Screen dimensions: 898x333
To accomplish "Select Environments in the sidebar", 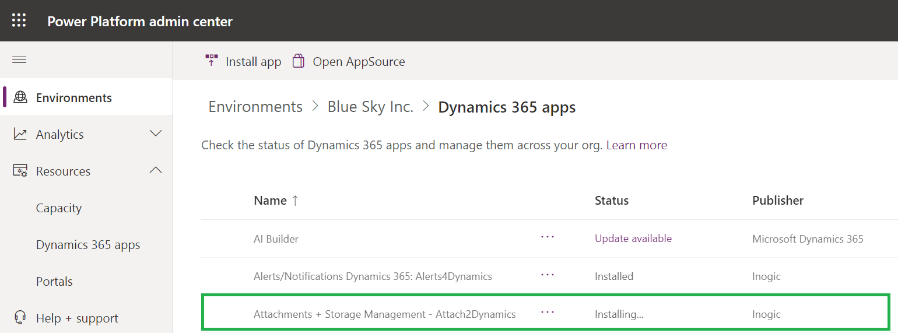I will click(86, 97).
